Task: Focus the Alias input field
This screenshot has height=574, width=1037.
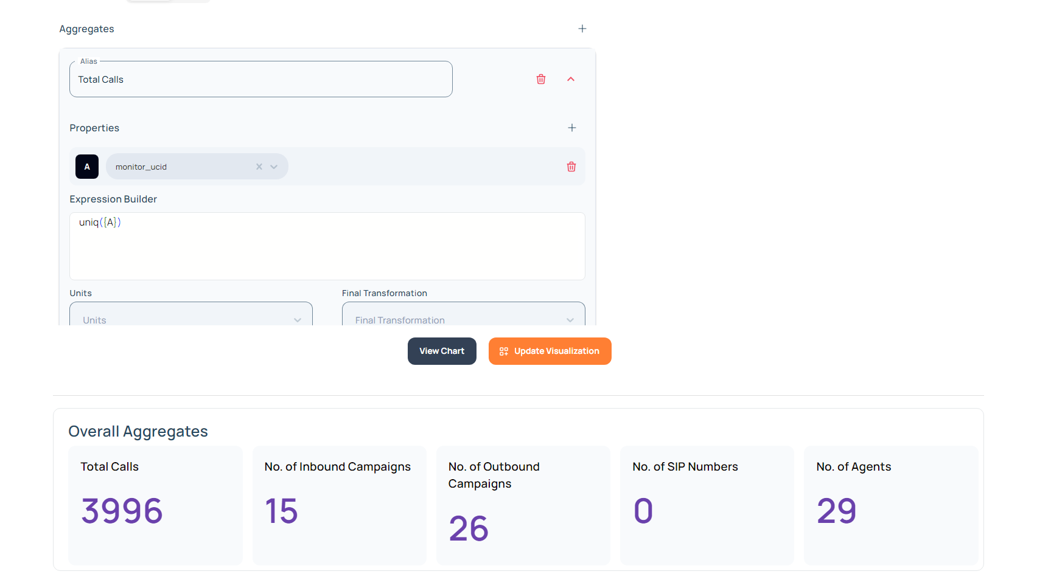Action: tap(260, 80)
